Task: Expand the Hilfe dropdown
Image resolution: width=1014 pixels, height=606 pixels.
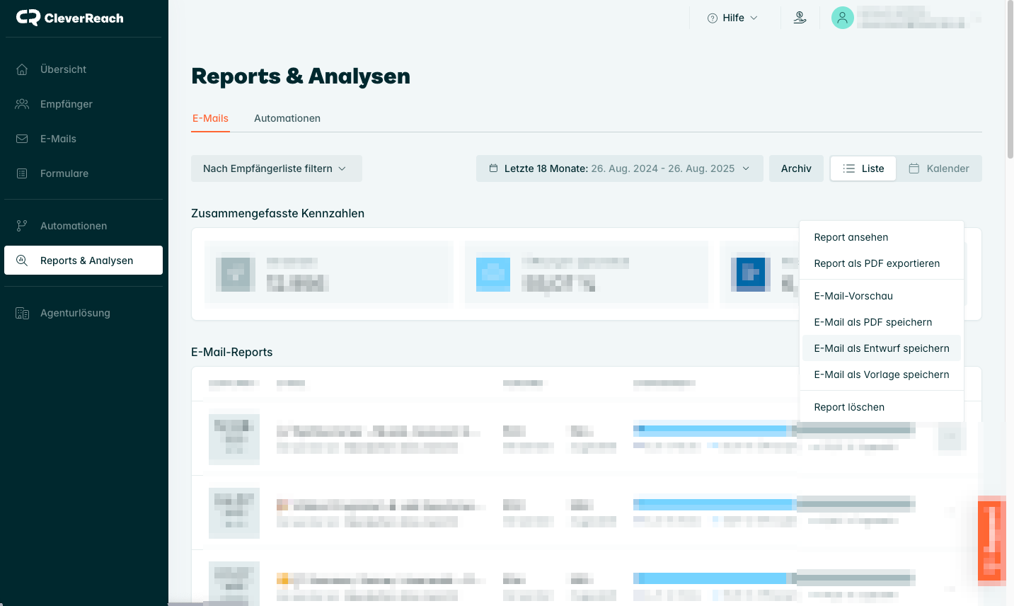Action: click(x=732, y=18)
